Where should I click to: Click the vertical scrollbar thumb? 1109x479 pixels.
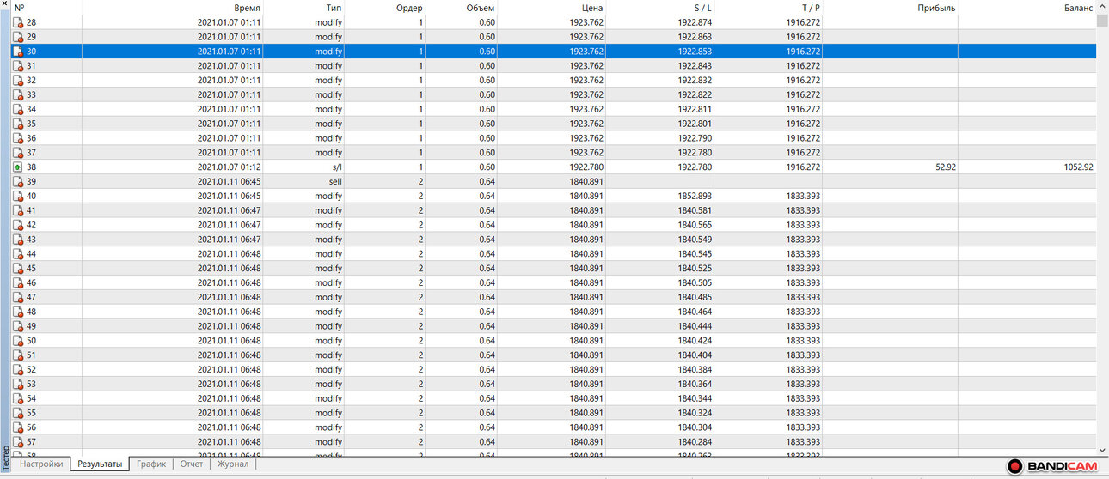point(1103,21)
